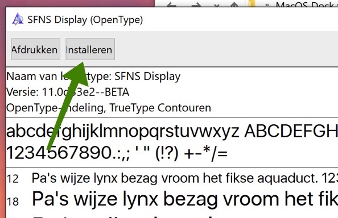
Task: Go up one folder in File Explorer
Action: pos(234,5)
